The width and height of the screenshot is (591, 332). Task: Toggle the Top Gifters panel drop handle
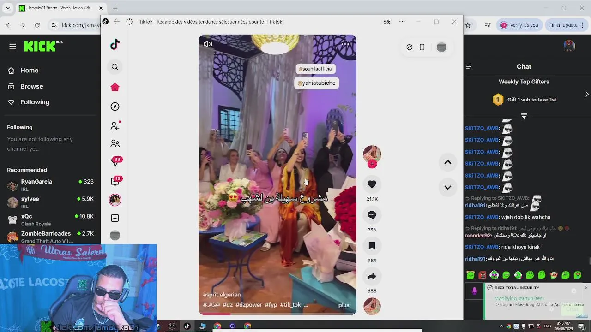point(524,115)
